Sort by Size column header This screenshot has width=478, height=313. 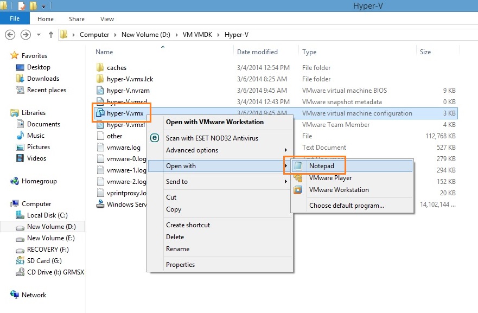[425, 52]
